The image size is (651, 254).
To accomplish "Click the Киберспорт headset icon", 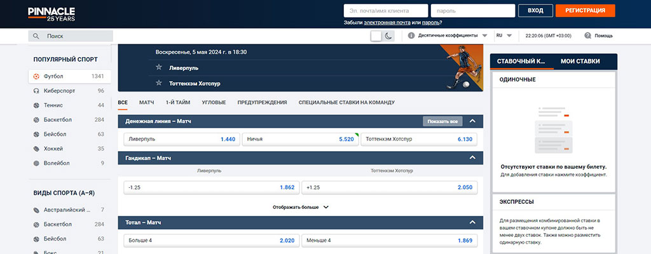I will [36, 91].
